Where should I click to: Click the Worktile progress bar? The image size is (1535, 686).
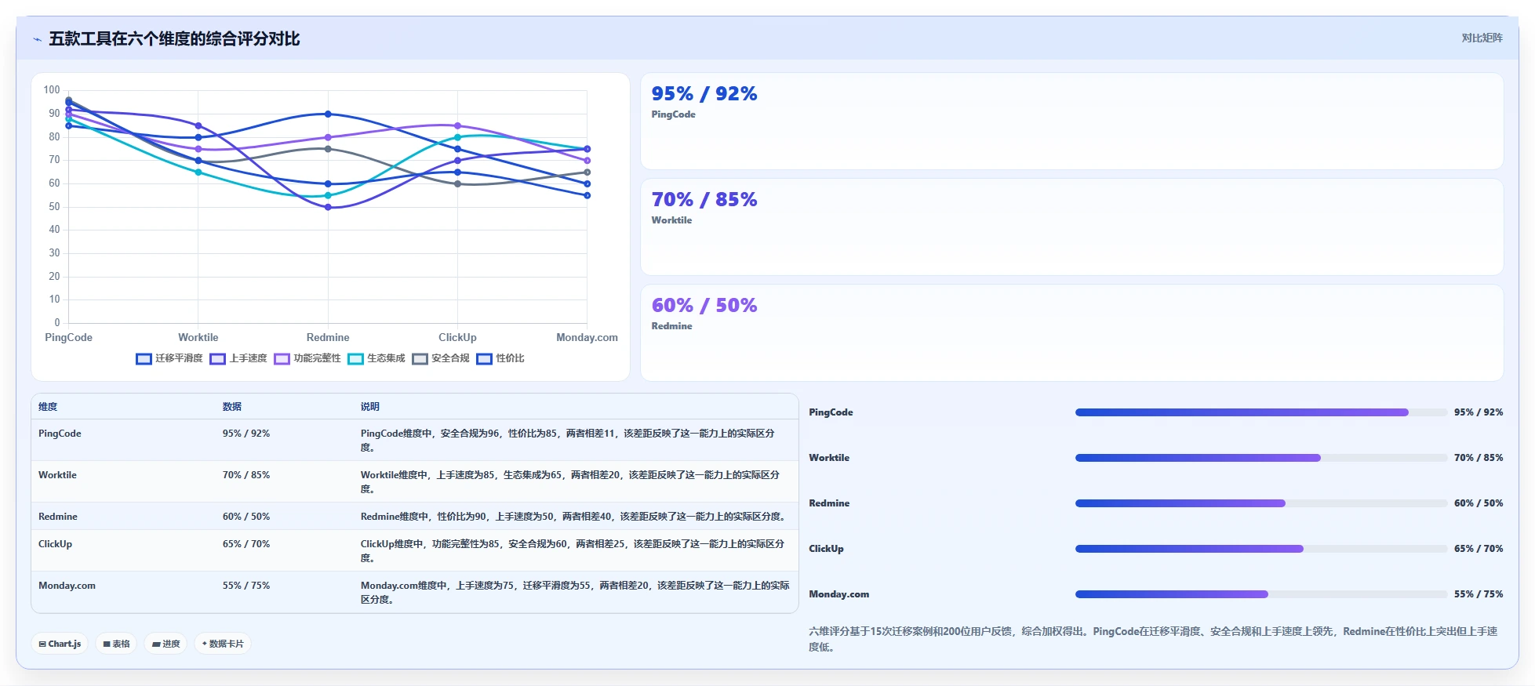1261,458
